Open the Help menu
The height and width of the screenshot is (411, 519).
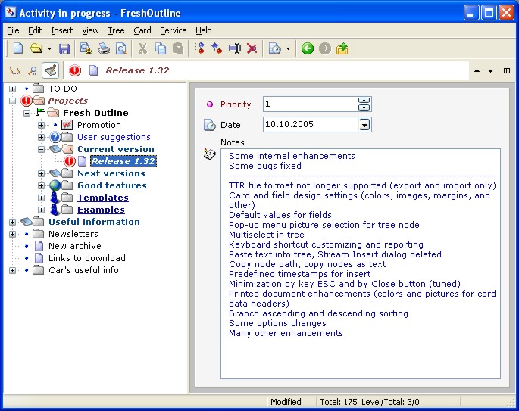204,30
